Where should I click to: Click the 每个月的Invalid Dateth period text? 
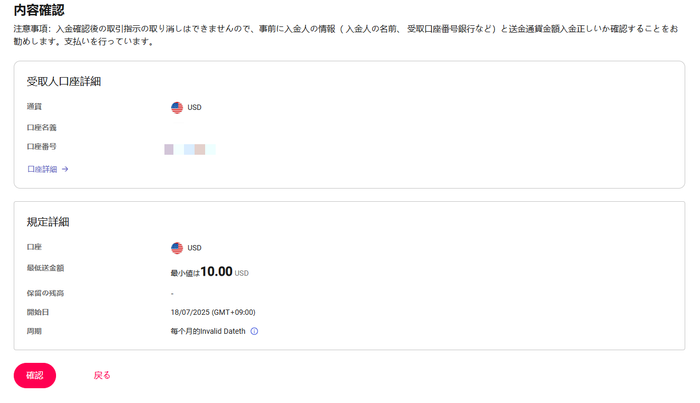pos(208,332)
